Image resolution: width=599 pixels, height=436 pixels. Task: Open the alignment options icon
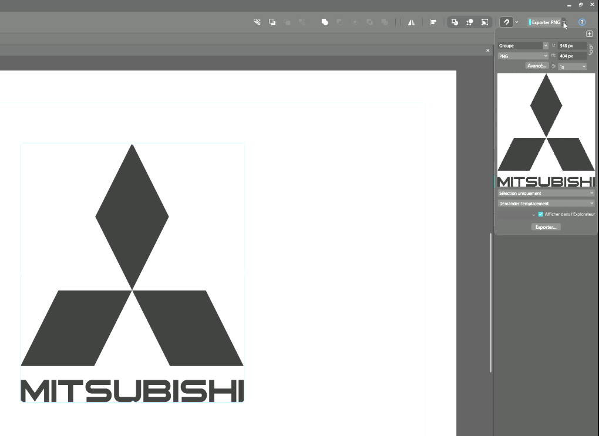coord(433,22)
